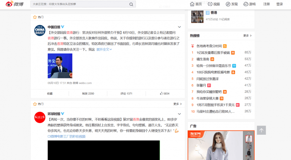The width and height of the screenshot is (291, 160).
Task: Click the ad carousel up arrow
Action: (249, 133)
